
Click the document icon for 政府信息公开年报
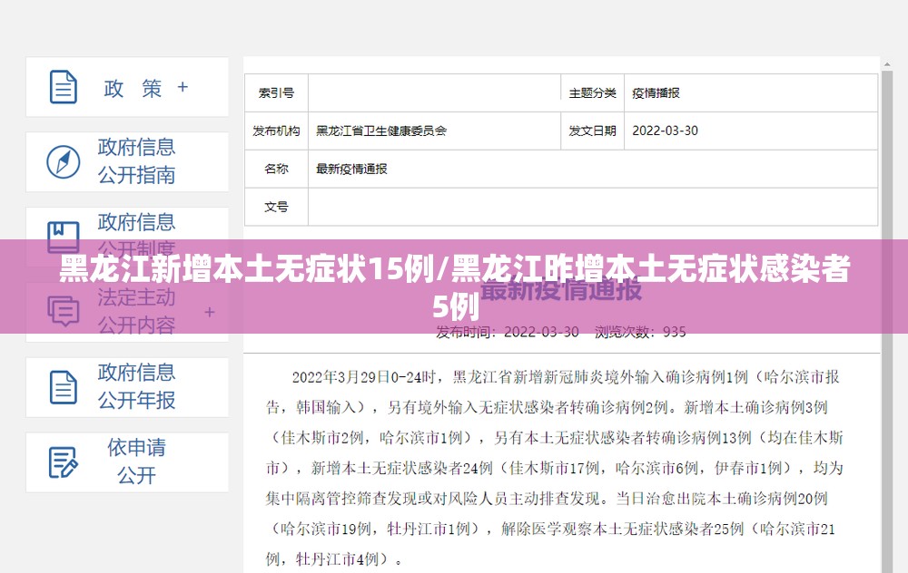click(64, 387)
